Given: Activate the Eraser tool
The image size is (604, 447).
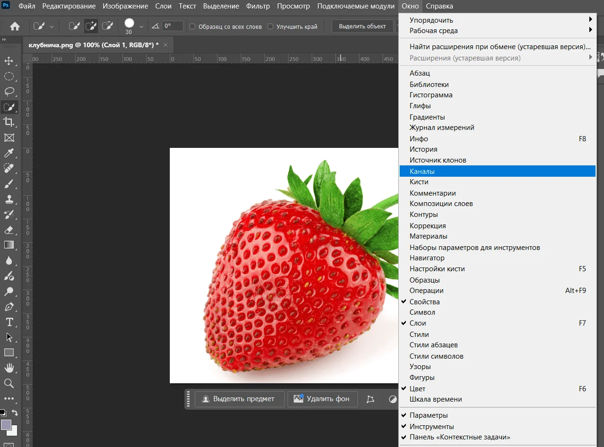Looking at the screenshot, I should point(9,230).
